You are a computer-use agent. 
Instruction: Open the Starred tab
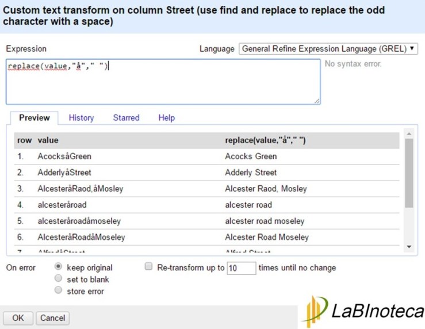(x=126, y=118)
